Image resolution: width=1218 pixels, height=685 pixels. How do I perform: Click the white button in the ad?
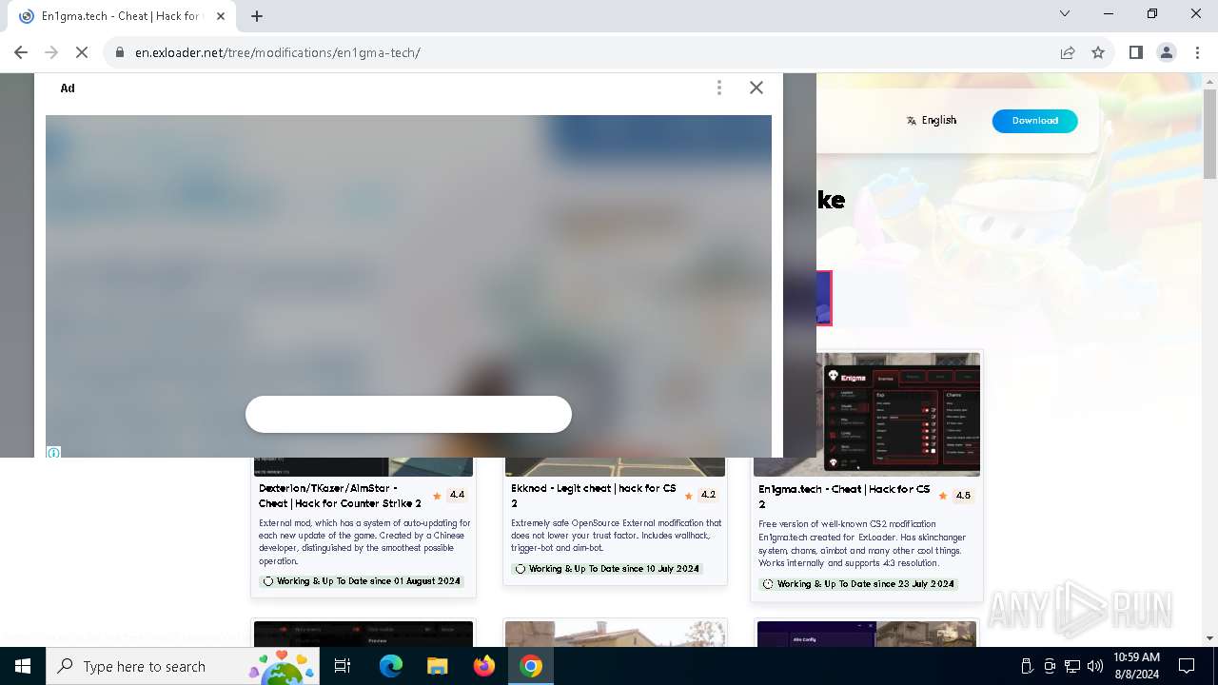click(x=408, y=415)
